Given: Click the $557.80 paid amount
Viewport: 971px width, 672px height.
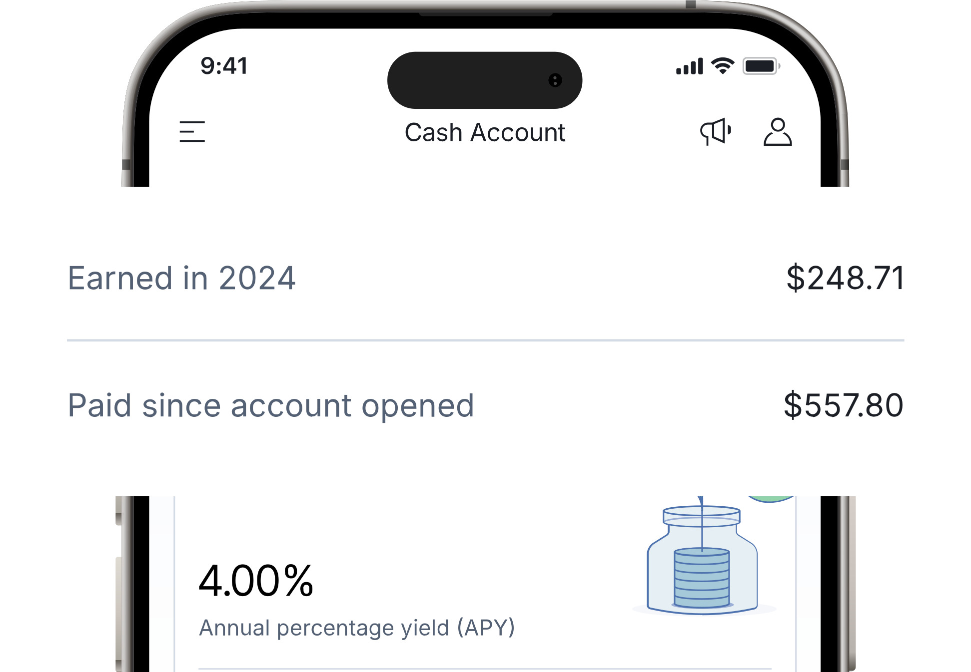Looking at the screenshot, I should point(843,405).
